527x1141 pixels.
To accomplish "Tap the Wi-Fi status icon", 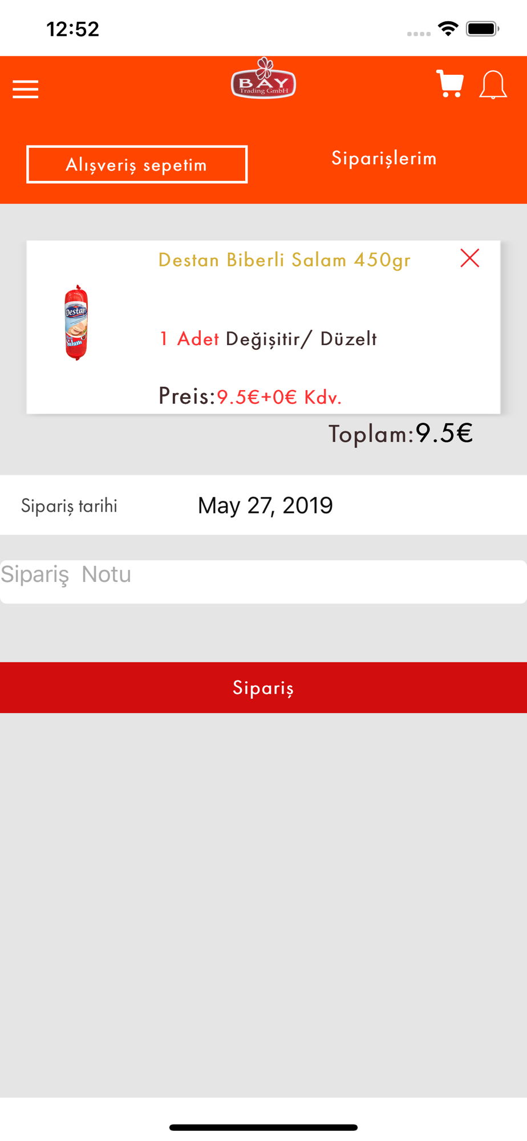I will click(448, 29).
